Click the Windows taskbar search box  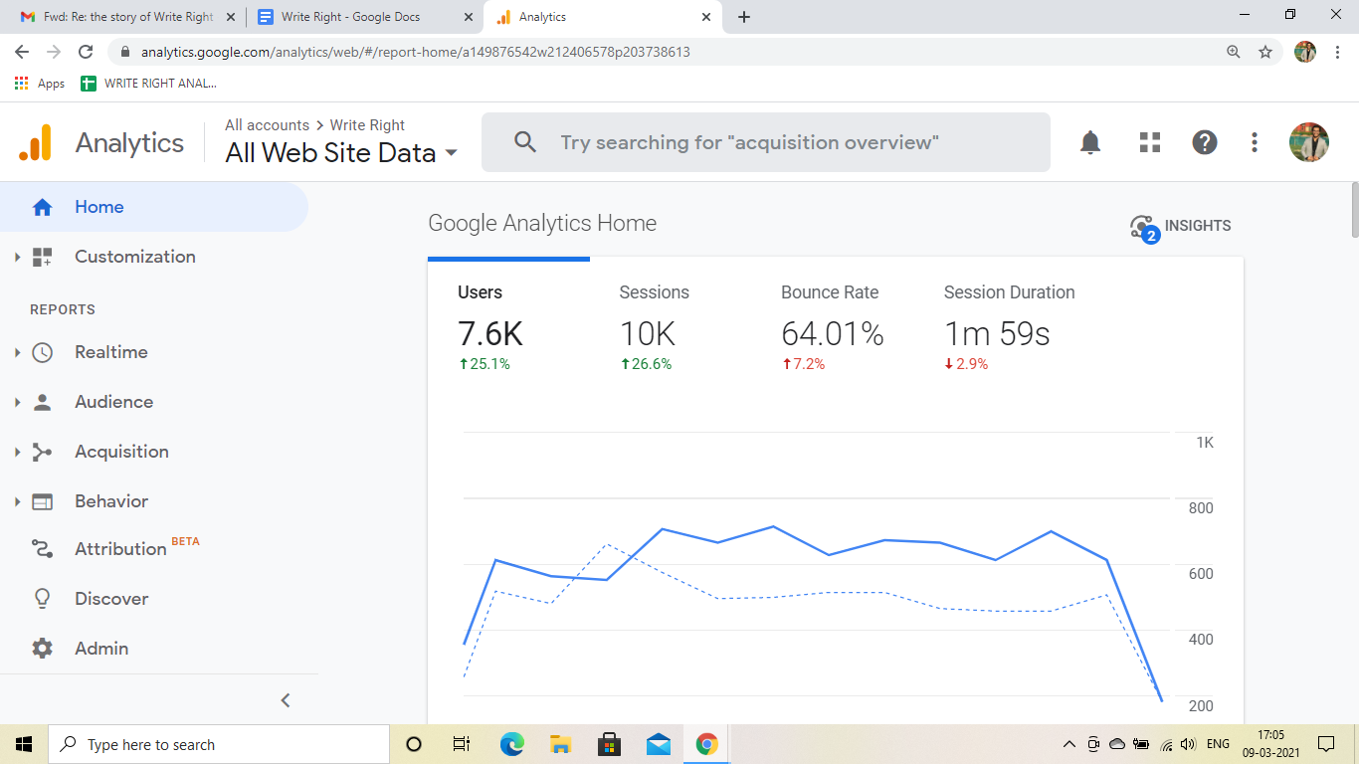pyautogui.click(x=218, y=744)
